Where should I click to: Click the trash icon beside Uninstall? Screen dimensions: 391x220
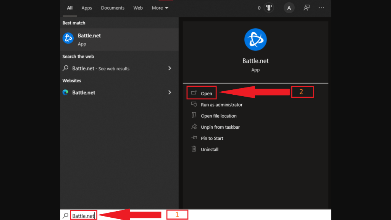pos(194,149)
